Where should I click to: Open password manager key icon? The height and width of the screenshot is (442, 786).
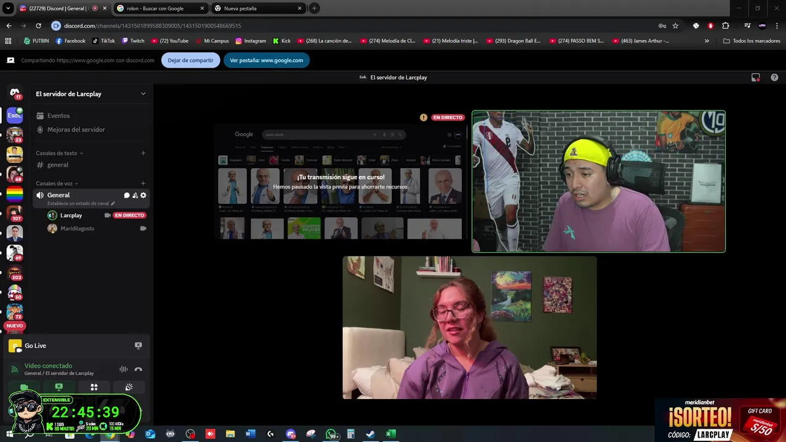[x=662, y=26]
